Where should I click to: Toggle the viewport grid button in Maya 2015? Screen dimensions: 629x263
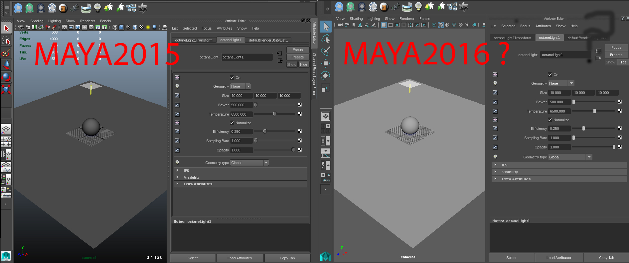click(65, 27)
